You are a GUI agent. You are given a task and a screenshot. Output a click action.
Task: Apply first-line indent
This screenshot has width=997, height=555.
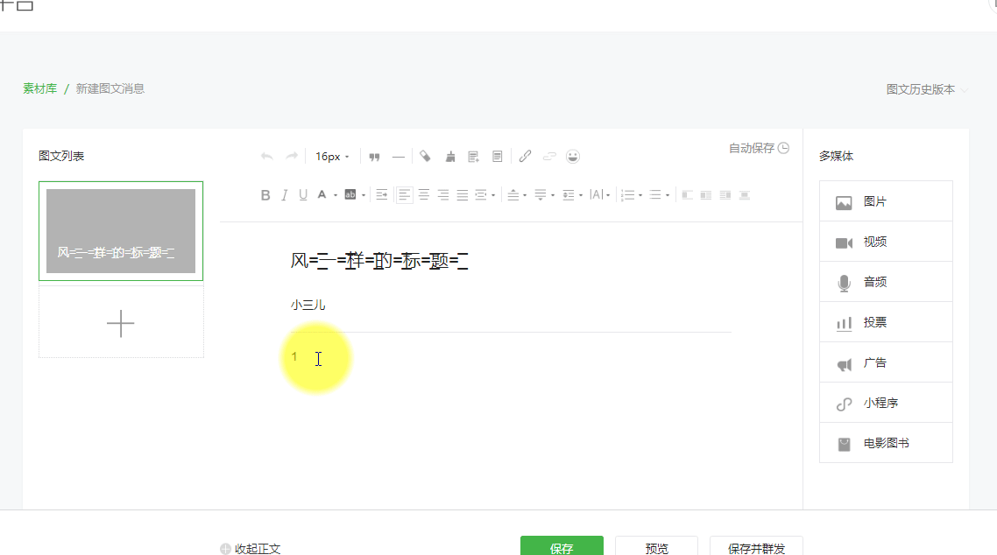point(381,195)
